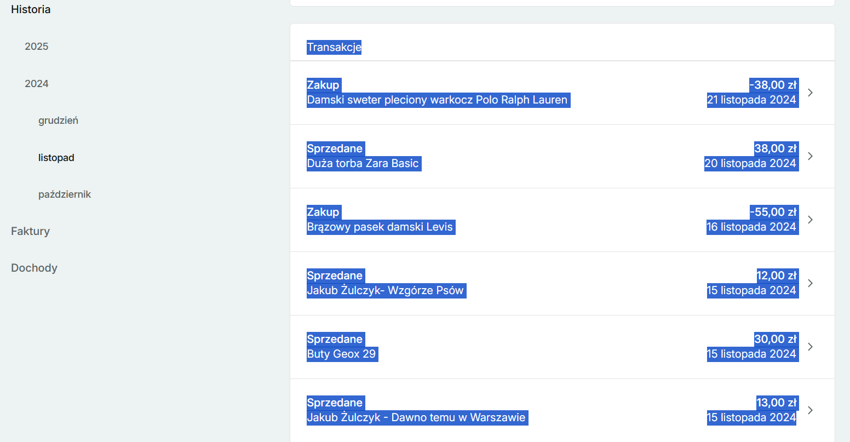The image size is (850, 442).
Task: Open the Historia section in sidebar
Action: (x=31, y=9)
